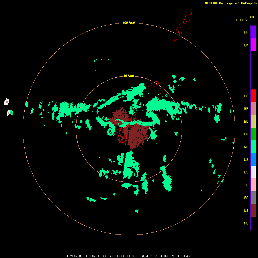The height and width of the screenshot is (258, 258).
Task: Click the [CLAS] label above the legend
Action: click(x=242, y=20)
